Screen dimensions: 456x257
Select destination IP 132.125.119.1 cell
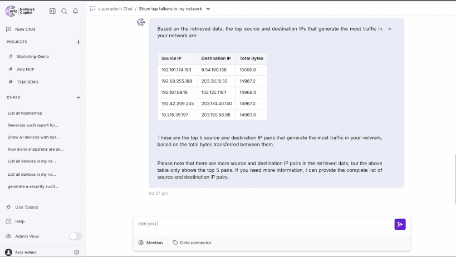point(217,92)
